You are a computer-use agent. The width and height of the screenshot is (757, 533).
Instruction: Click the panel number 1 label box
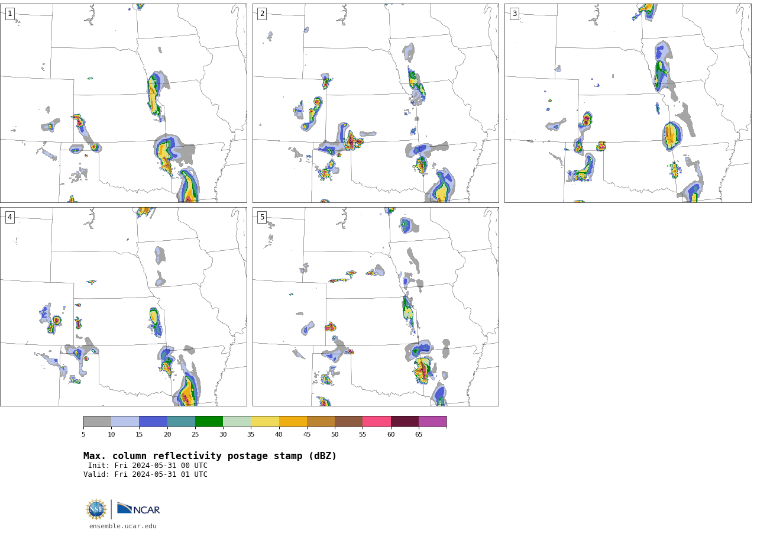(10, 14)
